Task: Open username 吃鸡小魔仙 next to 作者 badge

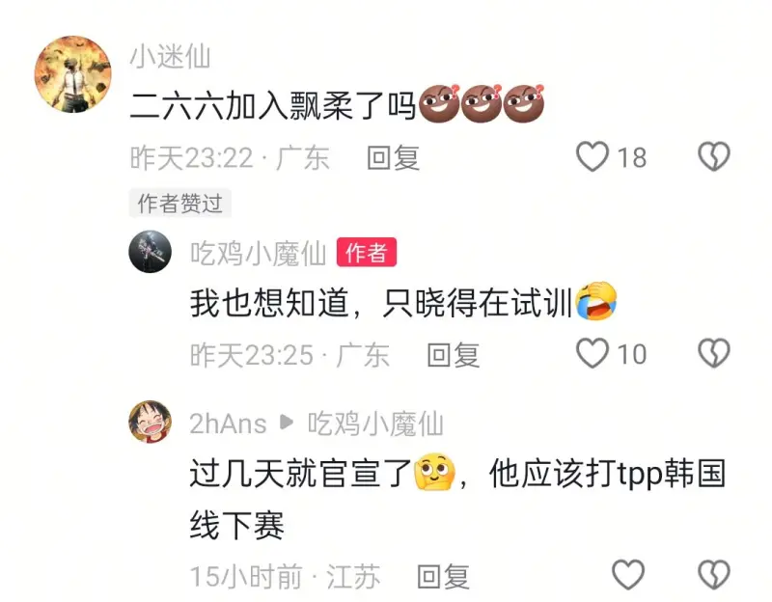Action: (x=259, y=254)
